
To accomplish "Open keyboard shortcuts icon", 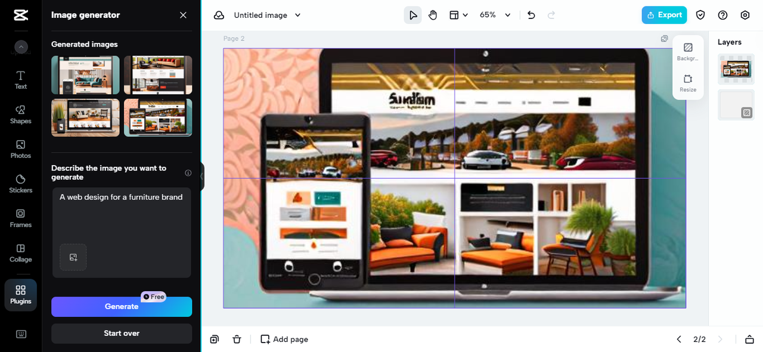I will click(x=21, y=334).
